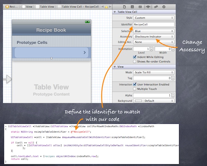Open the Style dropdown set to Custom
Image resolution: width=207 pixels, height=166 pixels.
pyautogui.click(x=154, y=18)
